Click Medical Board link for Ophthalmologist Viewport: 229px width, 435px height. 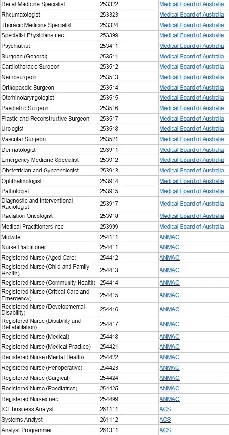(192, 181)
